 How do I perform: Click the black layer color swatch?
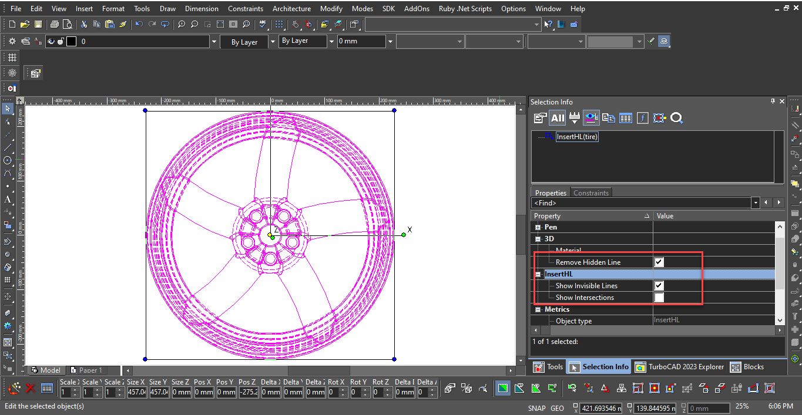coord(71,41)
